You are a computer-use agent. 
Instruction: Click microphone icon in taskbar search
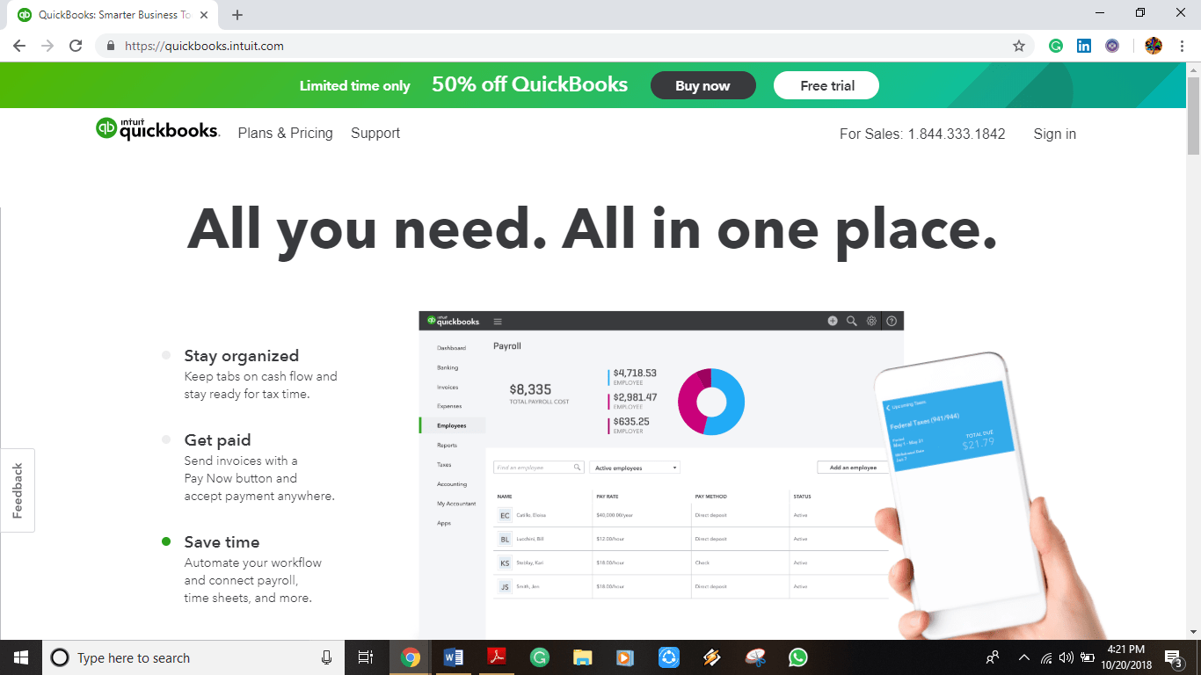coord(327,657)
